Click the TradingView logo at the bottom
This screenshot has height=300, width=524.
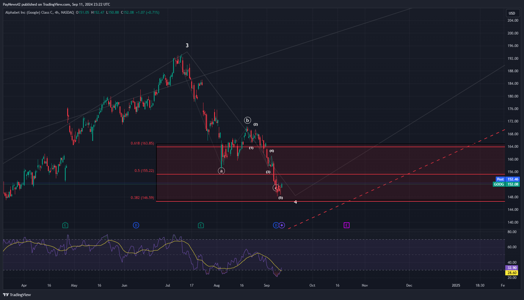(x=17, y=295)
